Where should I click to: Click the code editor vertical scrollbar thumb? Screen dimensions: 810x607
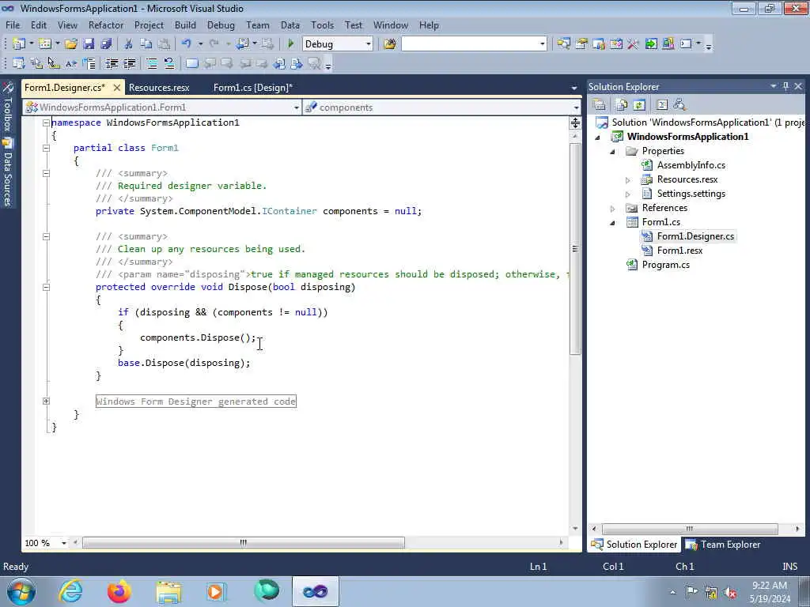point(575,249)
